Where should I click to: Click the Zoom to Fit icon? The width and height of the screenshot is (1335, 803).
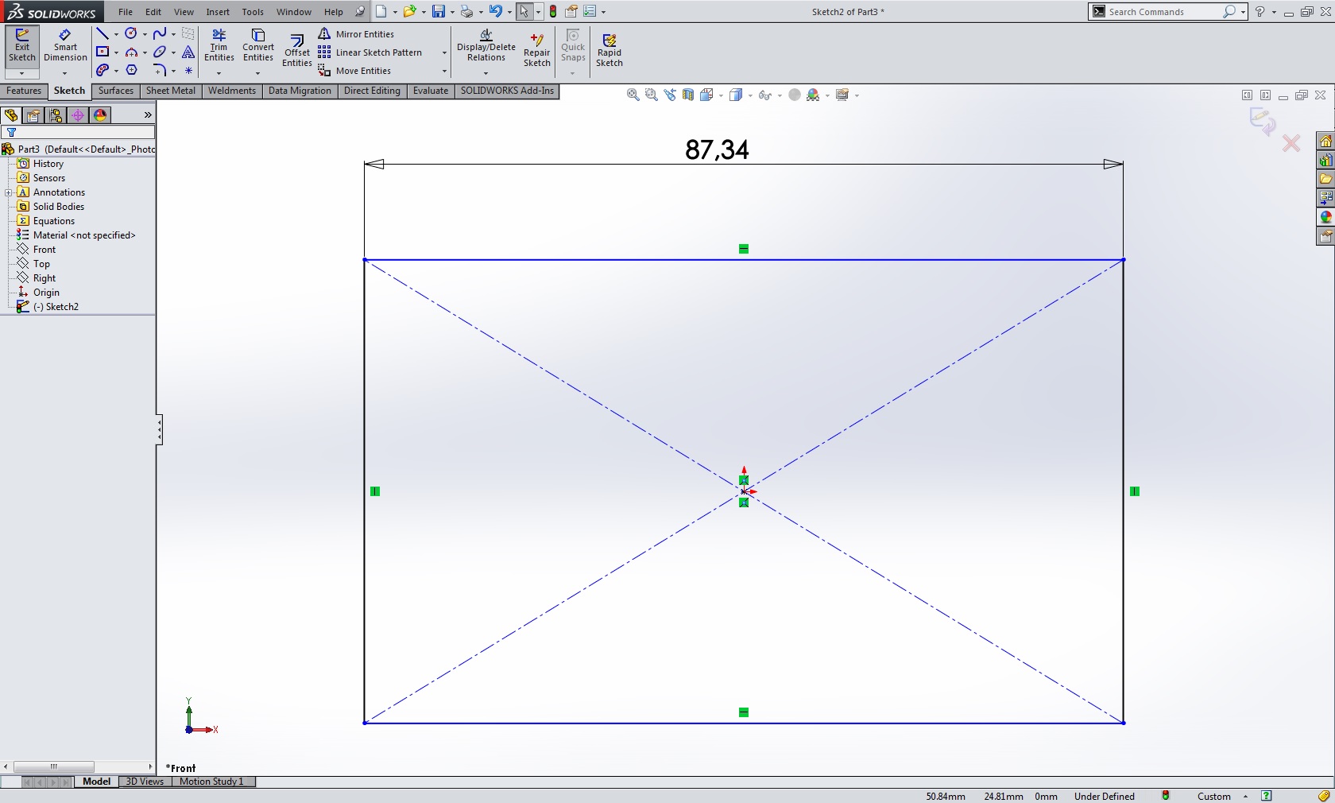[633, 95]
